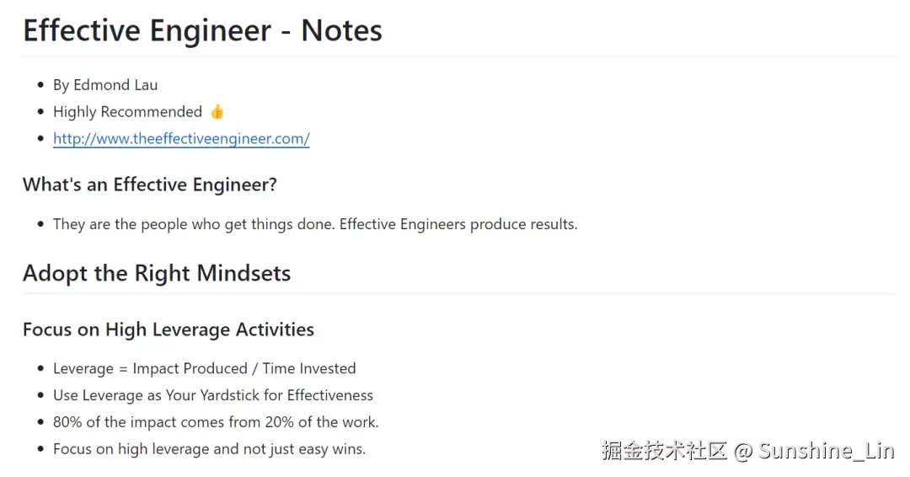Click the bullet before "80% of the impact"
Image resolution: width=910 pixels, height=477 pixels.
(40, 422)
